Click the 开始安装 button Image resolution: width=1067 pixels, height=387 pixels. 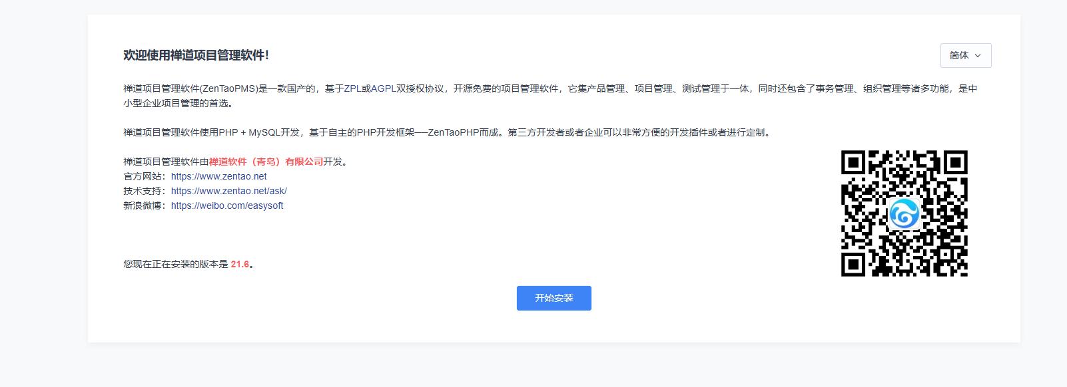[x=553, y=298]
